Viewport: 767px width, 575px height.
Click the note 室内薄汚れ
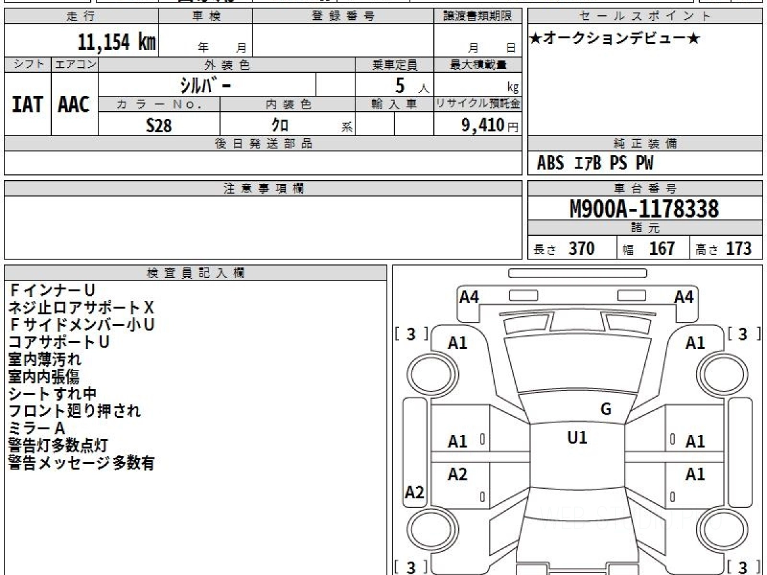pyautogui.click(x=45, y=360)
